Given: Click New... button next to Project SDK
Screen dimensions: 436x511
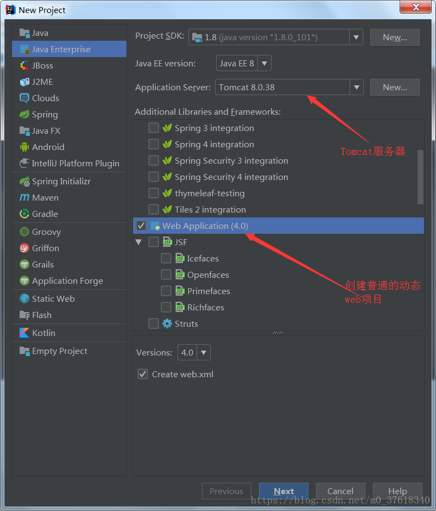Looking at the screenshot, I should coord(395,37).
